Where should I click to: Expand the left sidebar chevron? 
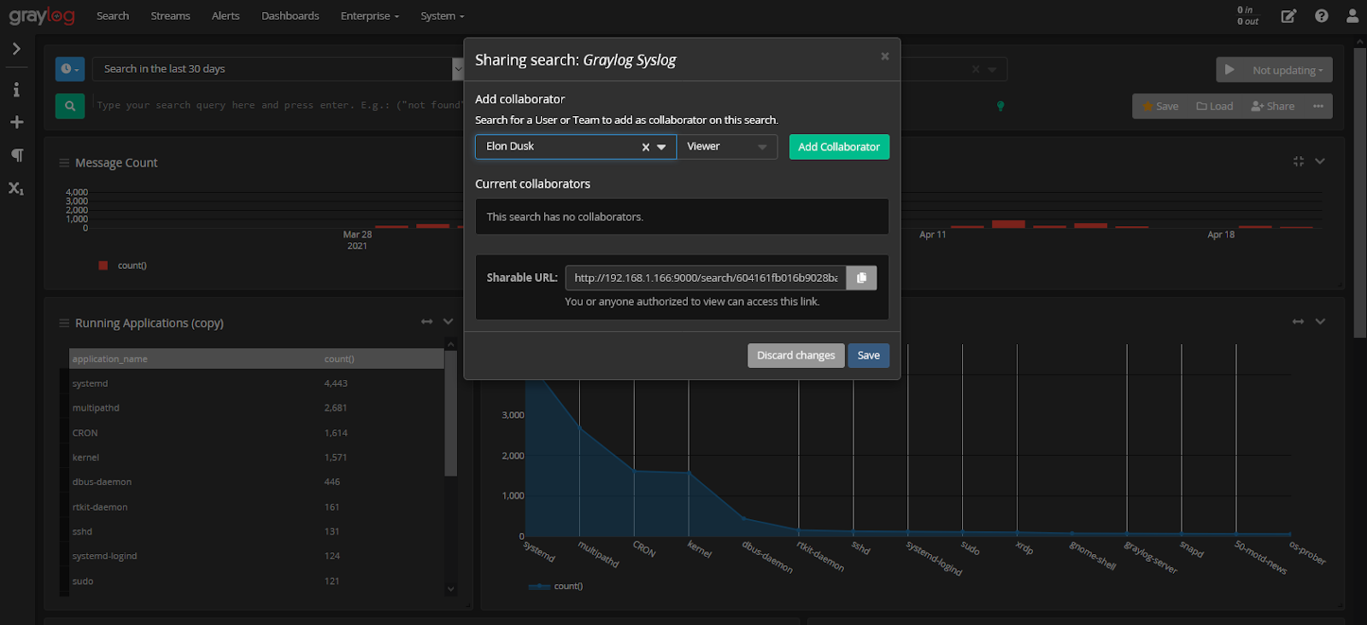coord(16,49)
